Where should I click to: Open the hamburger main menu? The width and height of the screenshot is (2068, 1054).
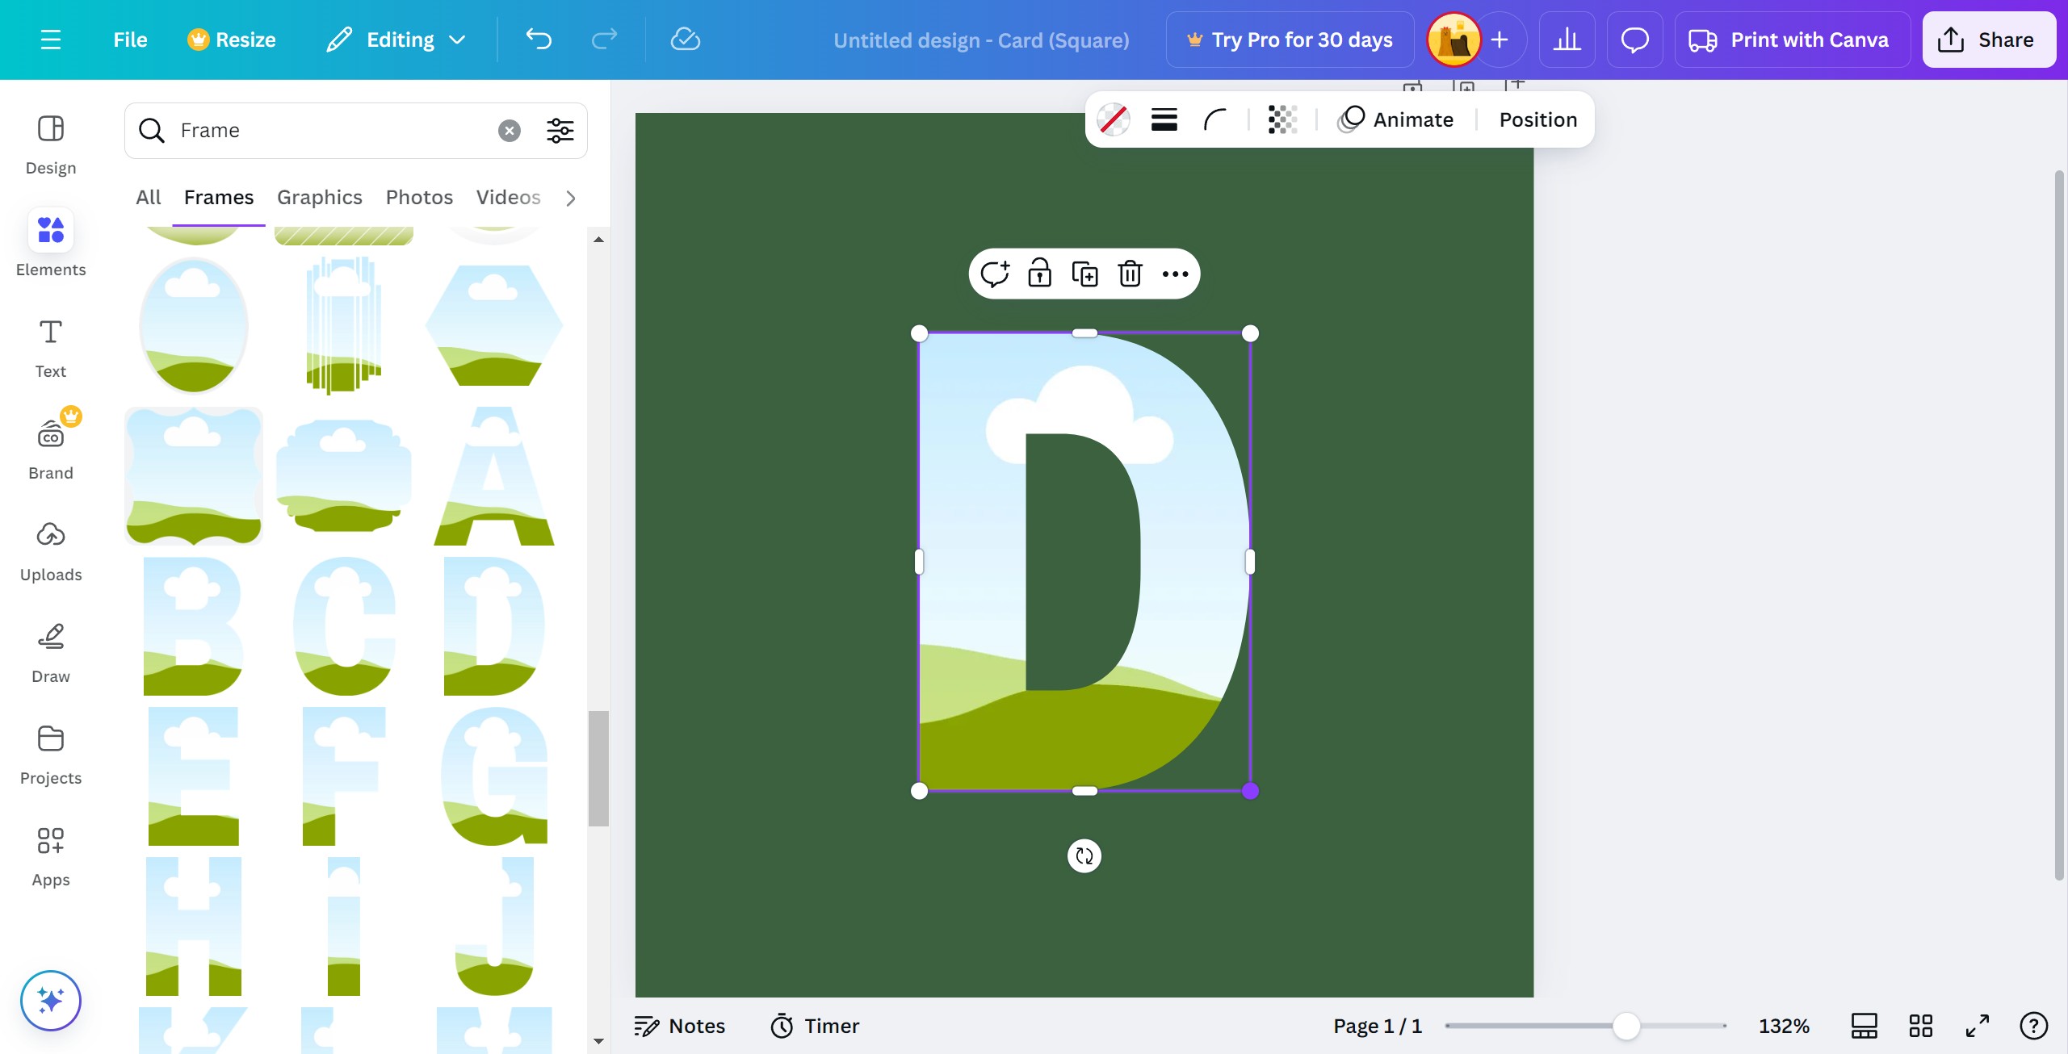point(51,40)
